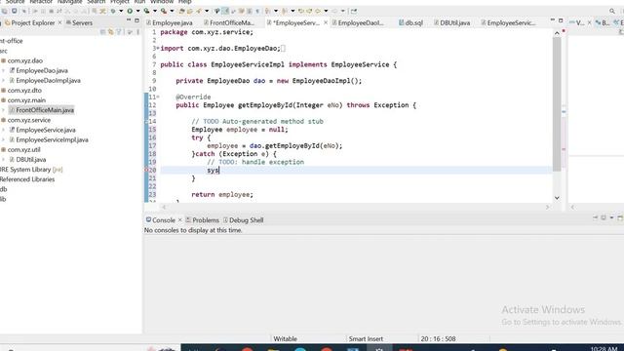Switch to Employee.java editor tab

[170, 22]
